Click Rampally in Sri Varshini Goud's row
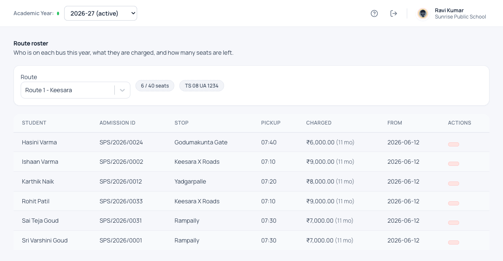This screenshot has height=261, width=503. coord(187,241)
